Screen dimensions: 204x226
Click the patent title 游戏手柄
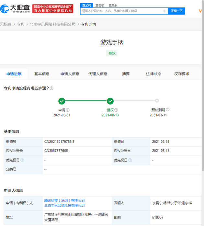112,42
